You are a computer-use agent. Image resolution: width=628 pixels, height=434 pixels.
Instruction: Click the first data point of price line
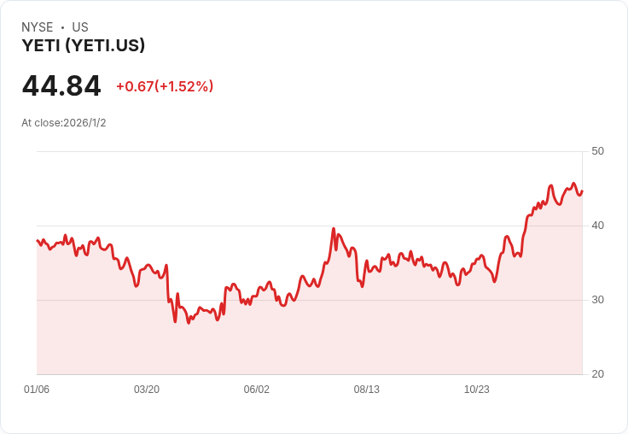coord(38,241)
